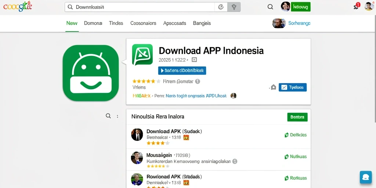
Task: Click search icon left of results list
Action: point(108,116)
